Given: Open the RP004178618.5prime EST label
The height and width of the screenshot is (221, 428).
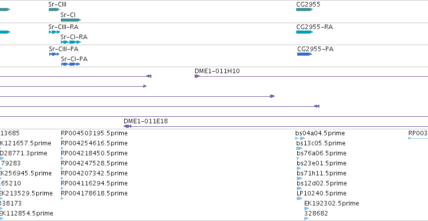Looking at the screenshot, I should coord(94,193).
